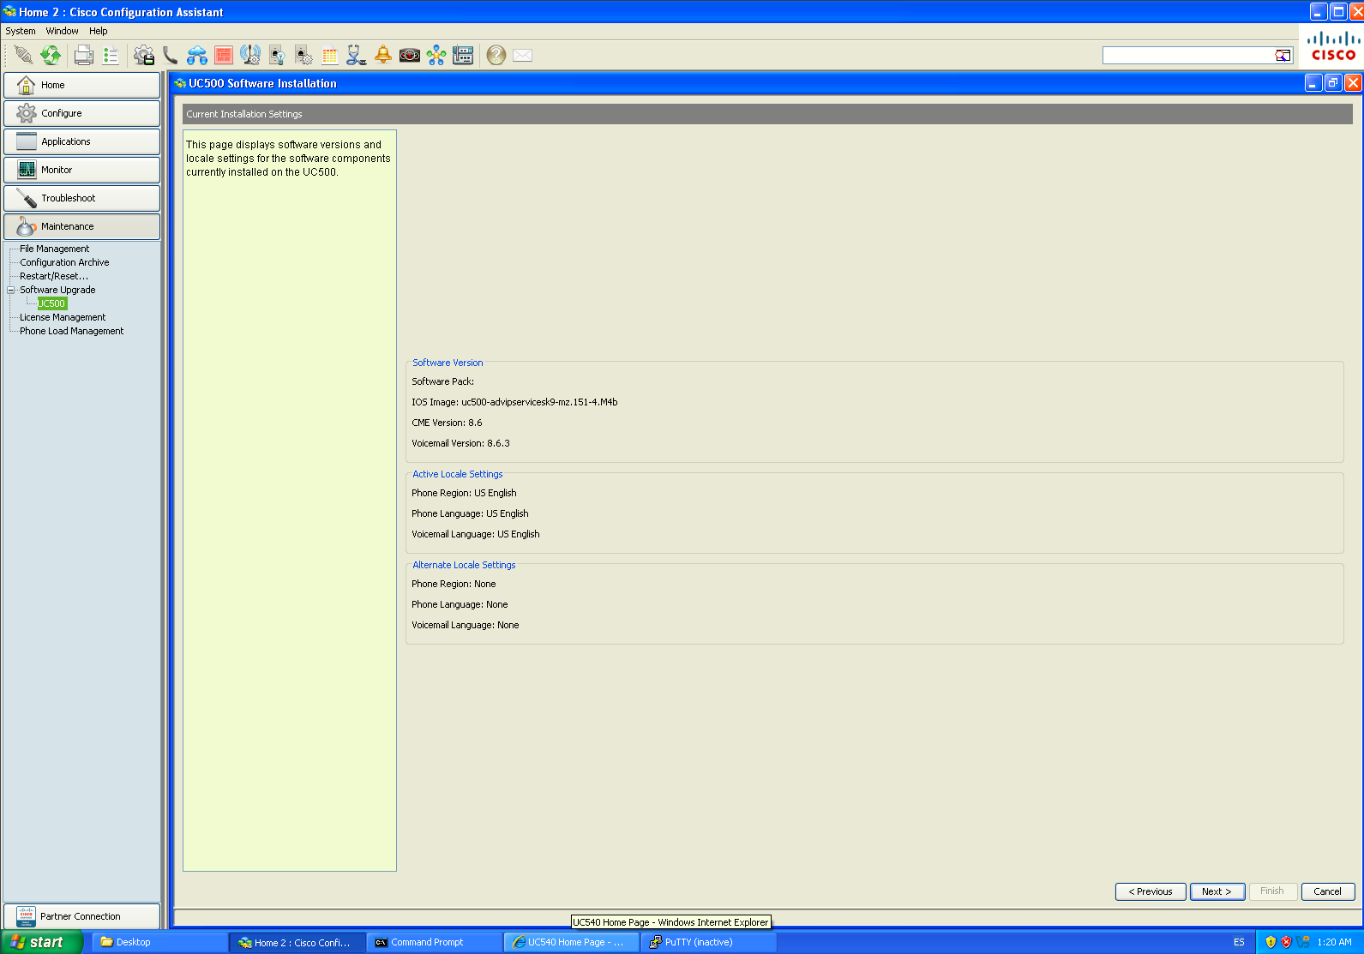Click the yellow security shield tray icon
1364x954 pixels.
point(1271,942)
